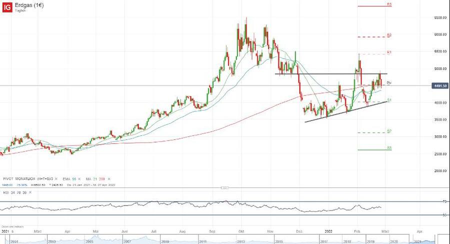Select the R3 resistance level line
Viewport: 450px width, 244px height.
[370, 6]
